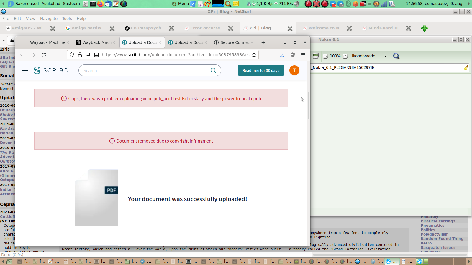
Task: Open Pneumatics category link
Action: 432,226
